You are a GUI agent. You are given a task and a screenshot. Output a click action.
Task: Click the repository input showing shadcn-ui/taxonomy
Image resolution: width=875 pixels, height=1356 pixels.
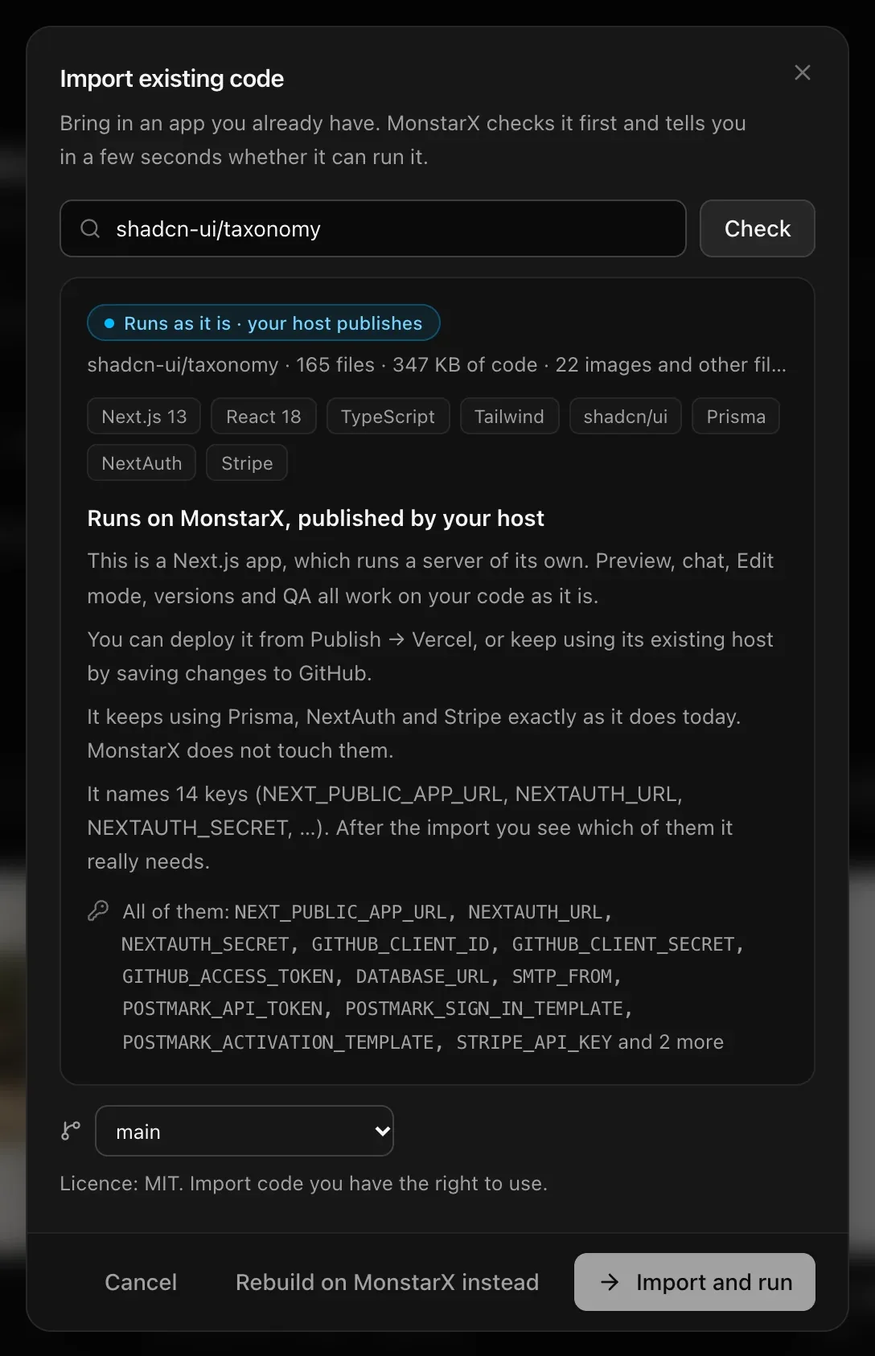[373, 228]
